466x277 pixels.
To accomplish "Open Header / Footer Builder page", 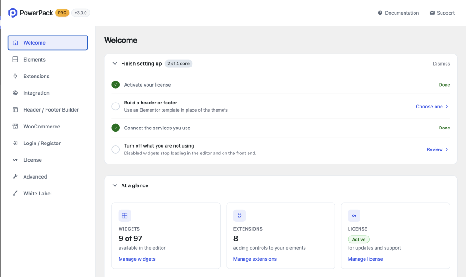I will (48, 110).
